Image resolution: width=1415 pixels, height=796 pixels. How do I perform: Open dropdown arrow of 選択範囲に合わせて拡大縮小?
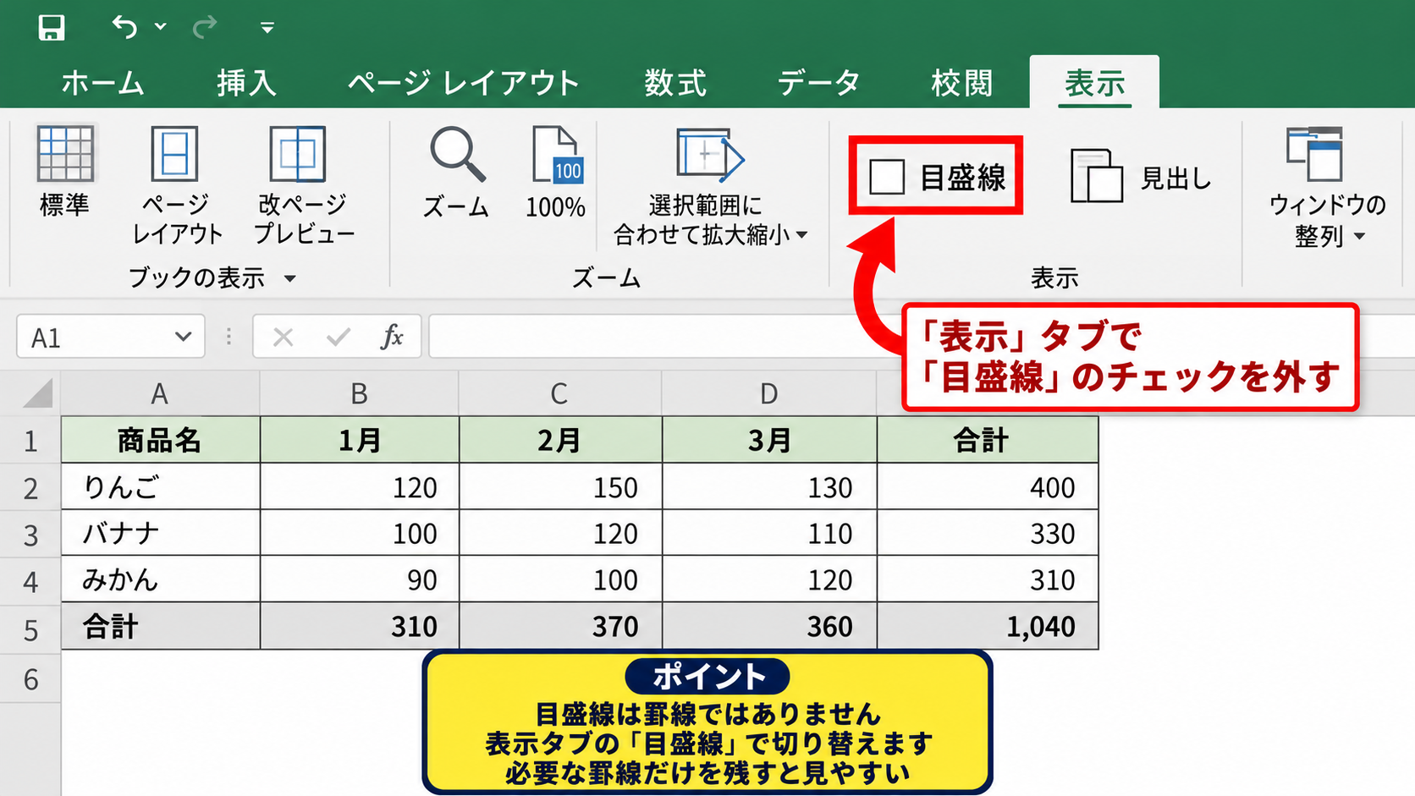pyautogui.click(x=802, y=234)
